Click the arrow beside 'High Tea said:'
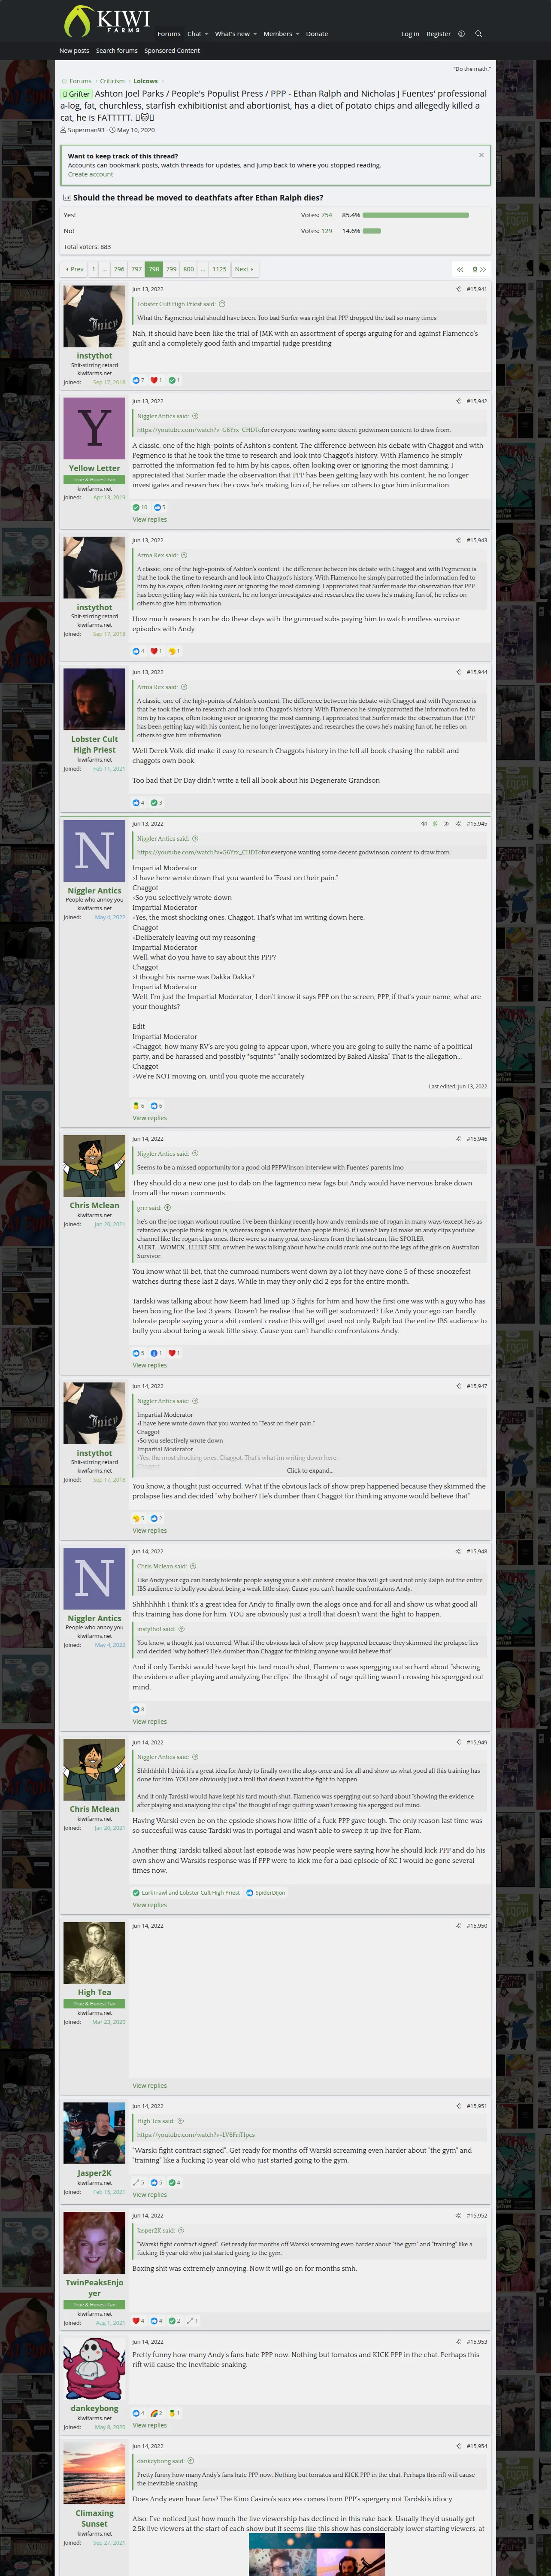Screen dimensions: 551x2576 (181, 2120)
